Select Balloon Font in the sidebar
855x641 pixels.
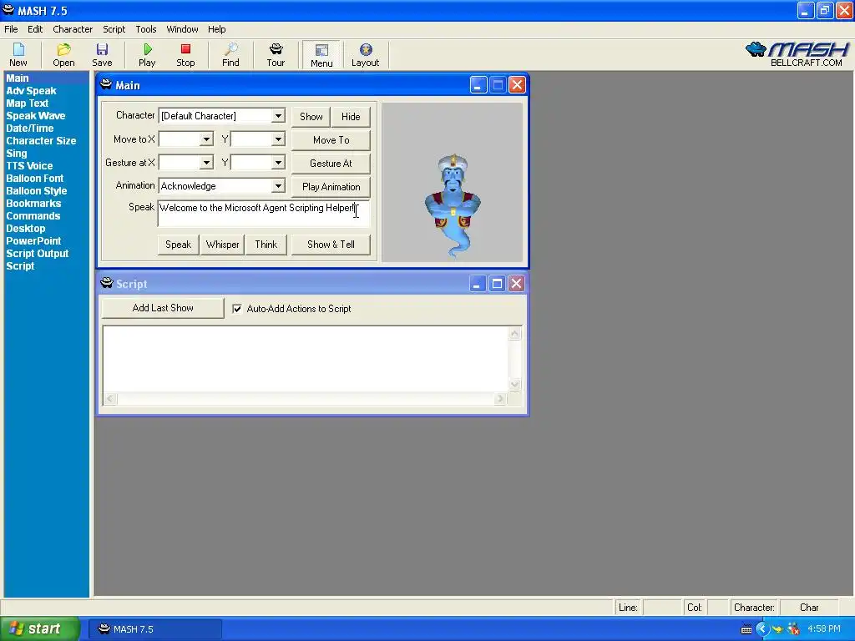[x=34, y=179]
